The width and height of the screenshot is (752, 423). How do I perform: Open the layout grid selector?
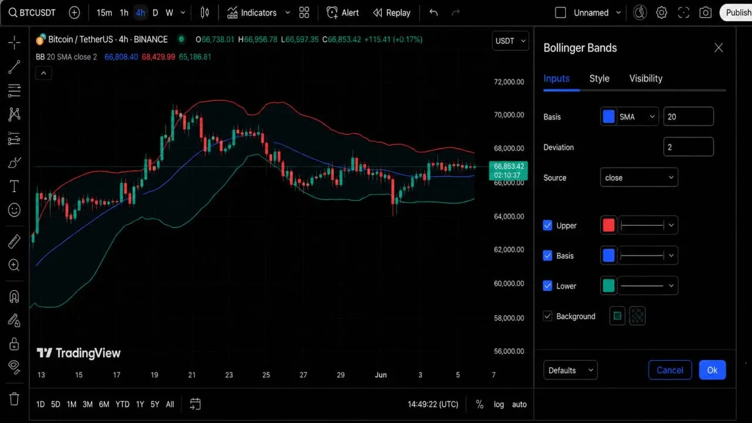(x=304, y=12)
